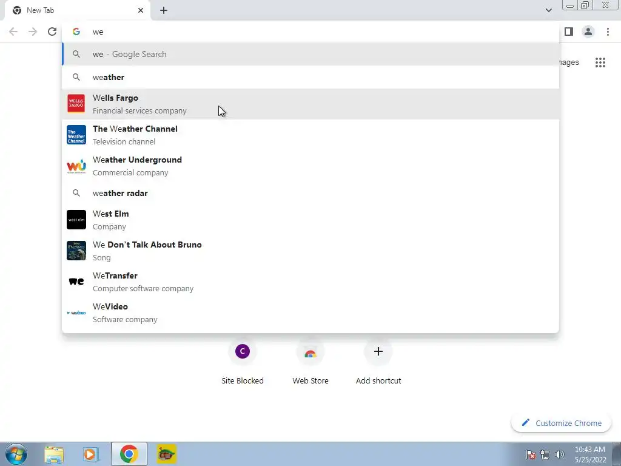Open the Site Blocked shortcut
The height and width of the screenshot is (466, 621).
click(243, 363)
